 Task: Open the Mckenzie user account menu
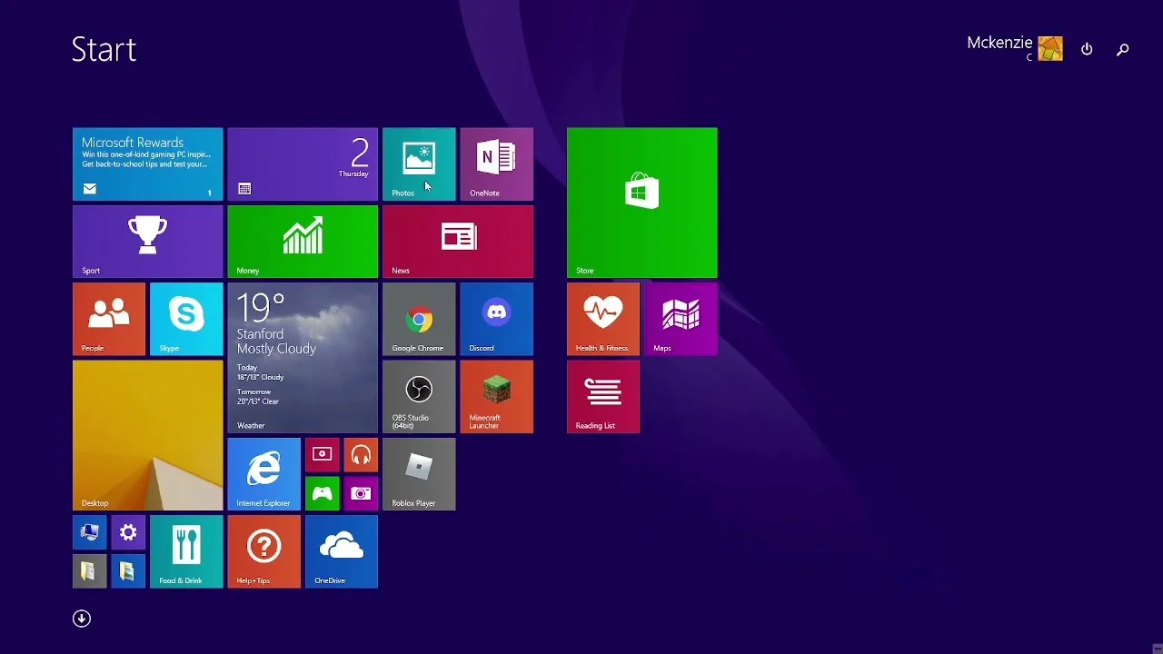[x=1014, y=48]
